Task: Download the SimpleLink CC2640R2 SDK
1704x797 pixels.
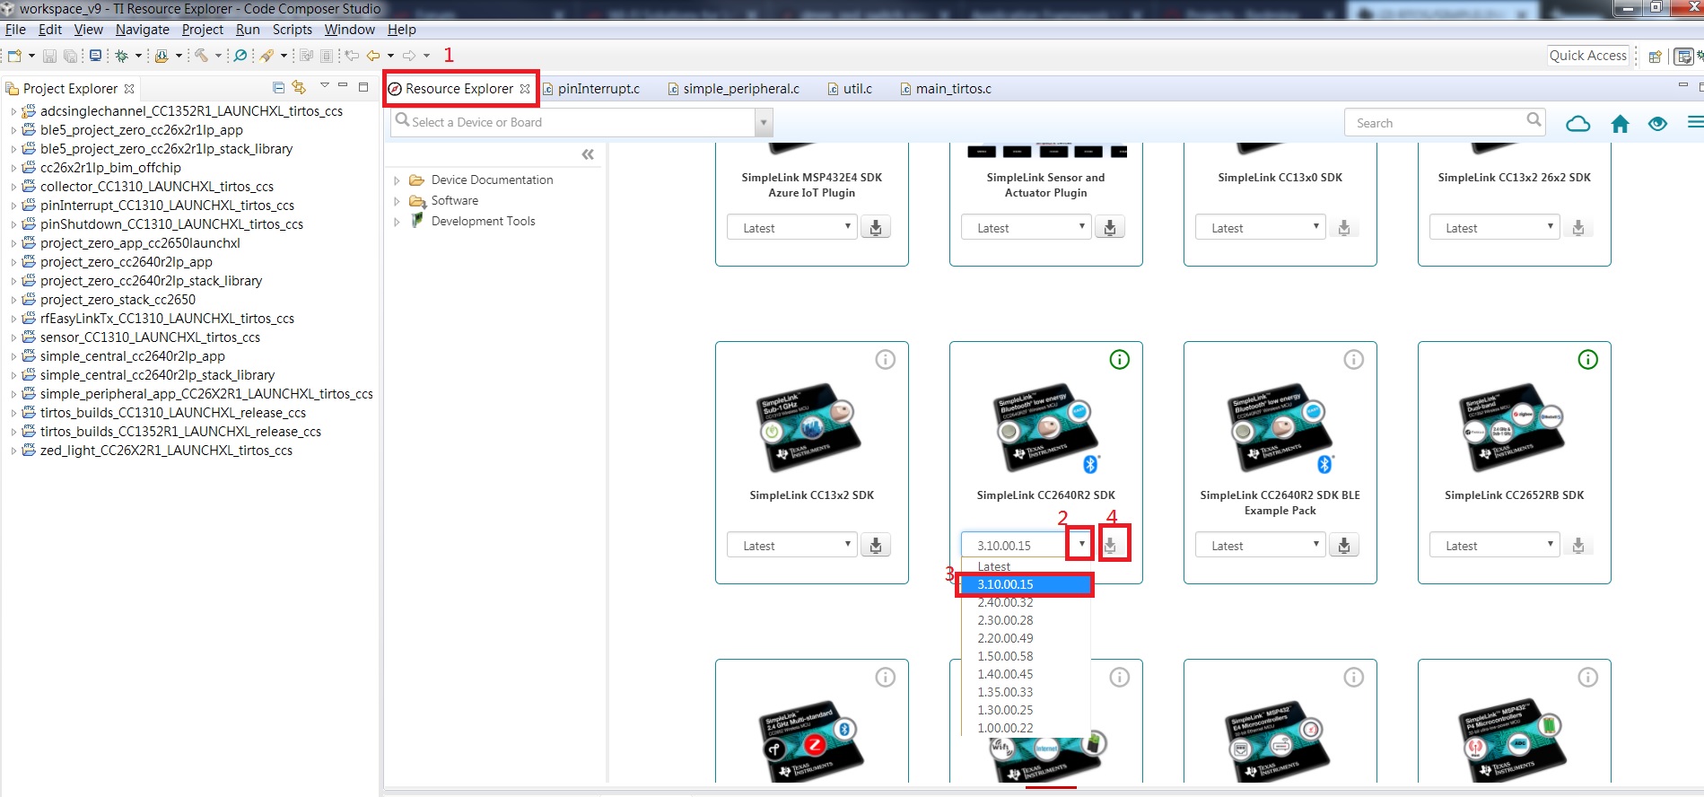Action: (x=1111, y=545)
